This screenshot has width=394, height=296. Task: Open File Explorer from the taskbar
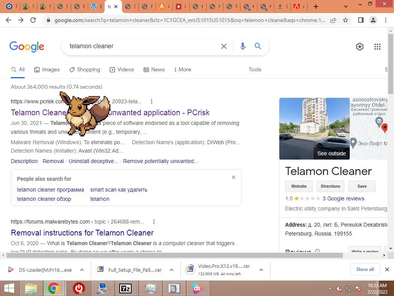point(31,288)
